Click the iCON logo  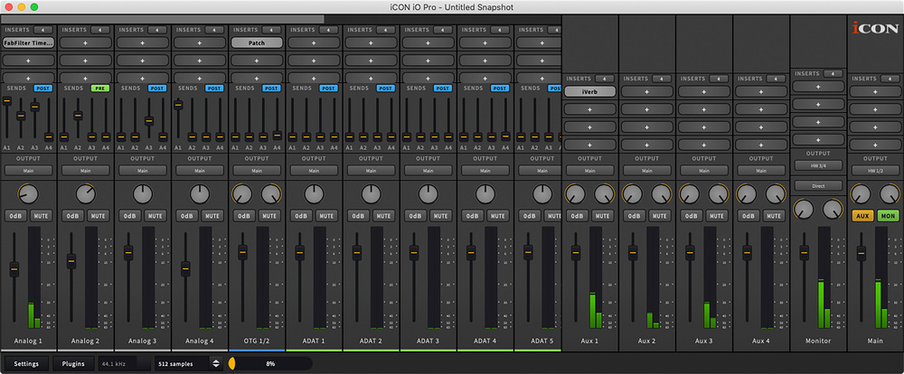click(x=875, y=28)
